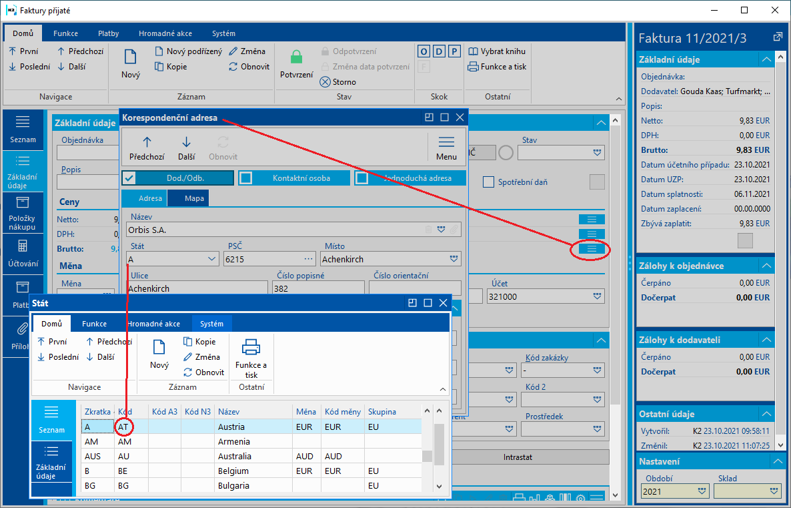Open Účtování sidebar section

(23, 254)
